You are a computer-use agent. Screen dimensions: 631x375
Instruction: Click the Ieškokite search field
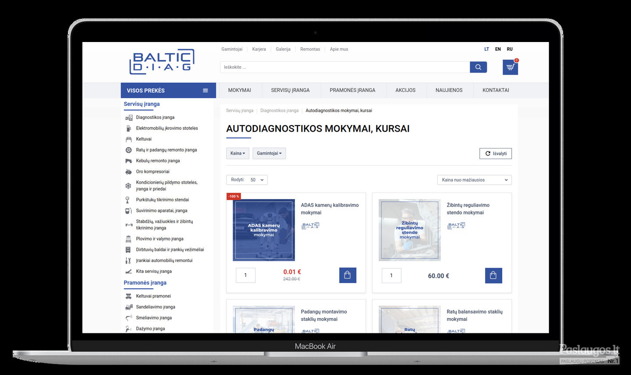point(345,67)
